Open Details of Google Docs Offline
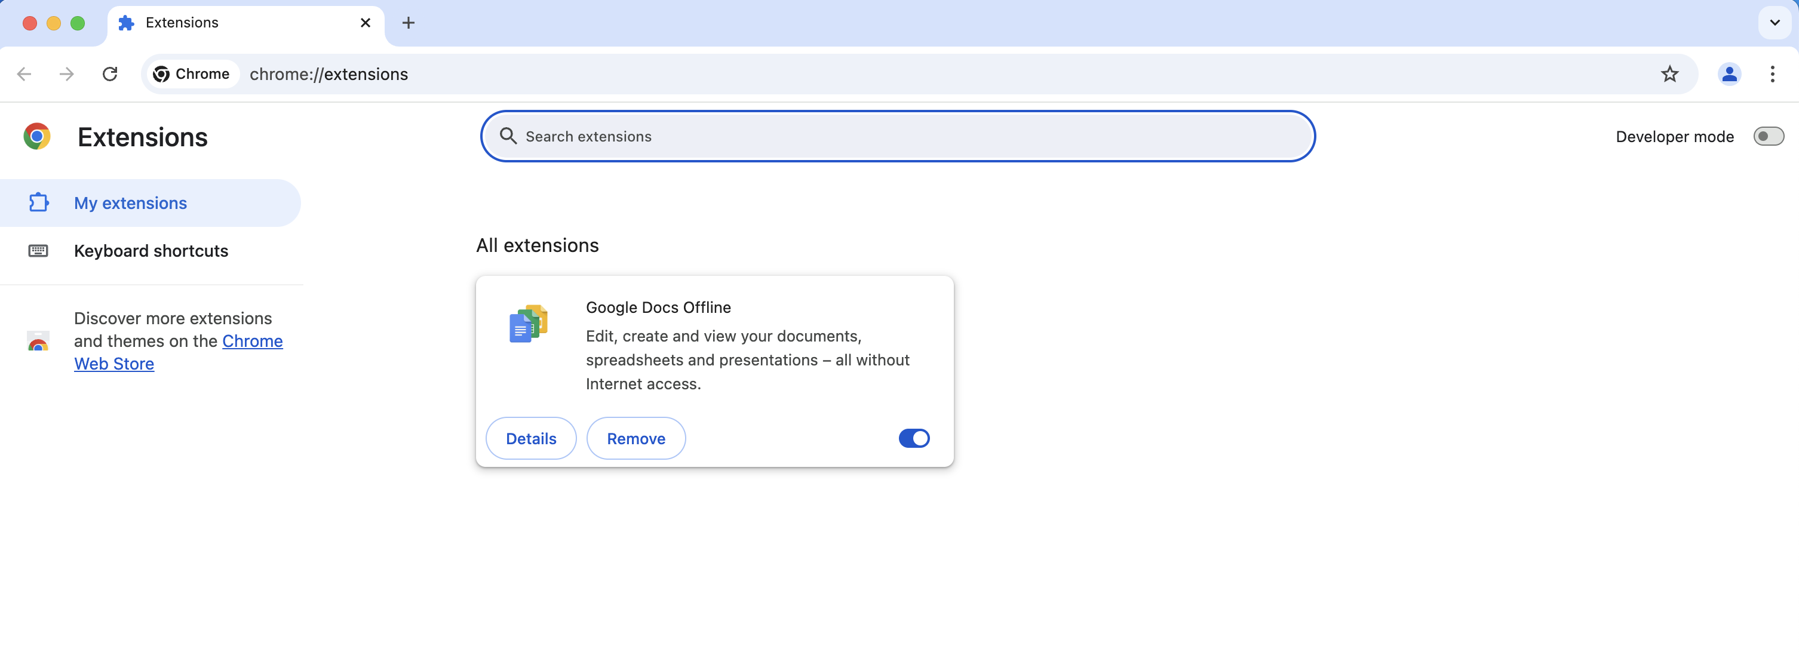 (531, 438)
